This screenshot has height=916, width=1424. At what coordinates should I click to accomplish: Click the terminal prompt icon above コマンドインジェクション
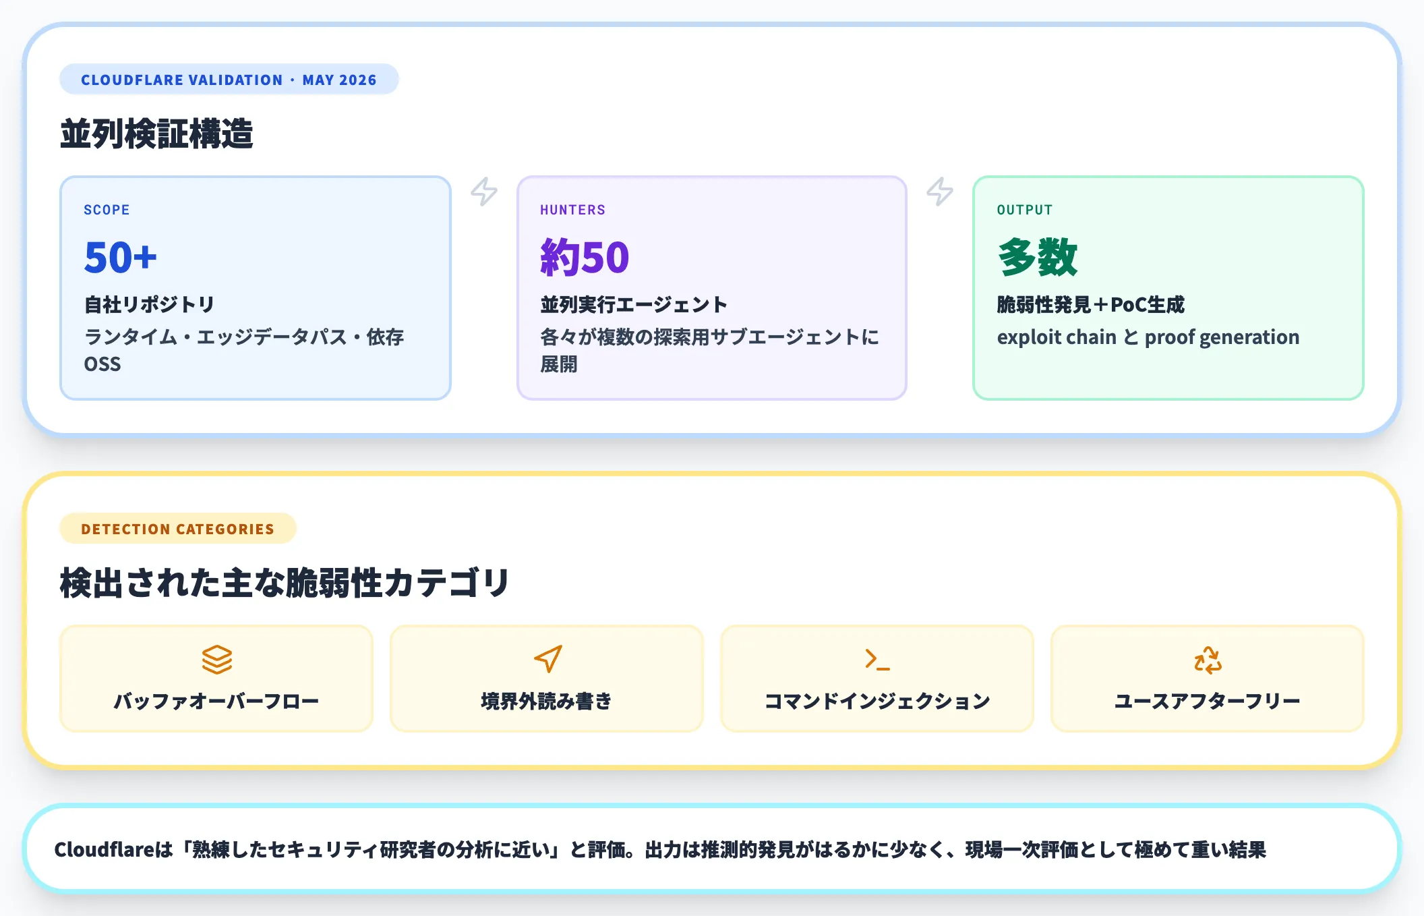(877, 659)
